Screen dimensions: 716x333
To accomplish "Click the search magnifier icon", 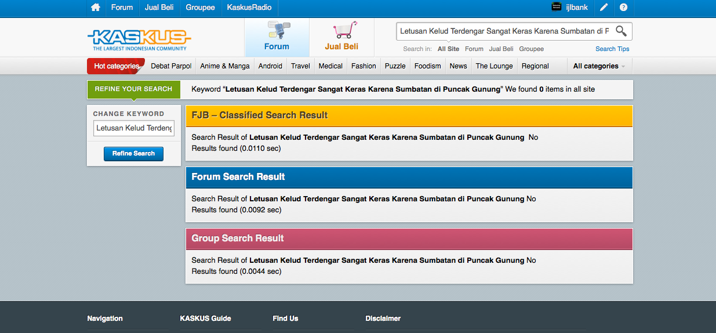I will click(x=621, y=31).
